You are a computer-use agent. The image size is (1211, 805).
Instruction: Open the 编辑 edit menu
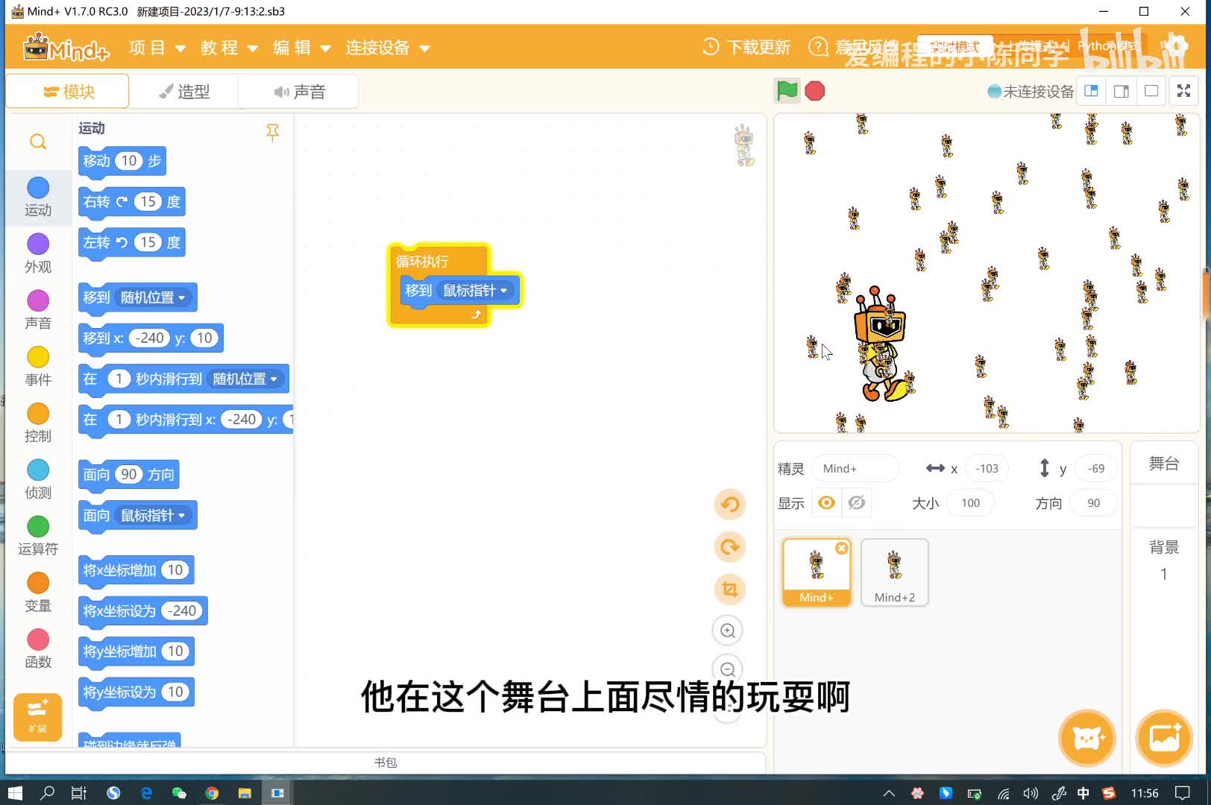tap(301, 48)
